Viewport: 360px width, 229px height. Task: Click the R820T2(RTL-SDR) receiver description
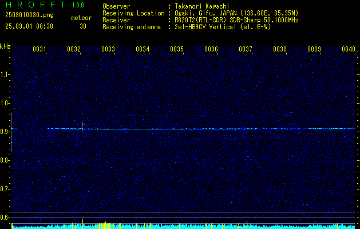[236, 20]
